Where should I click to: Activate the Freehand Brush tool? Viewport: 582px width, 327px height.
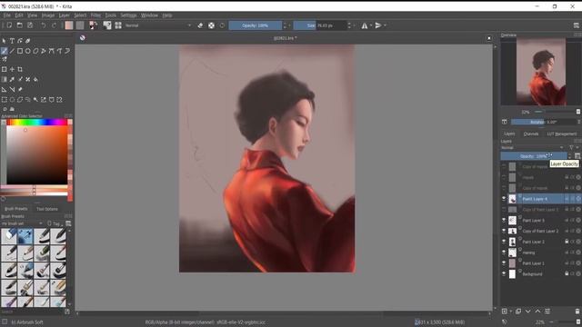[4, 51]
